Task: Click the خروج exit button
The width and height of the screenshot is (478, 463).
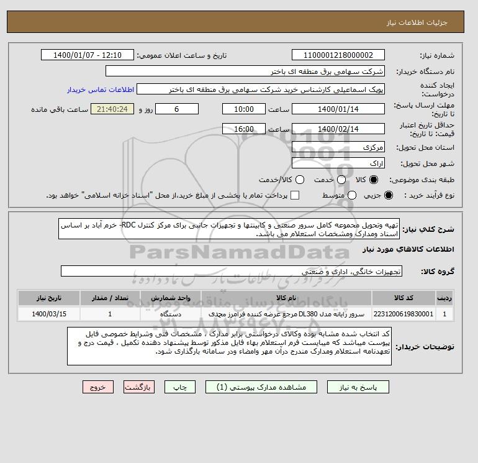Action: [x=98, y=387]
